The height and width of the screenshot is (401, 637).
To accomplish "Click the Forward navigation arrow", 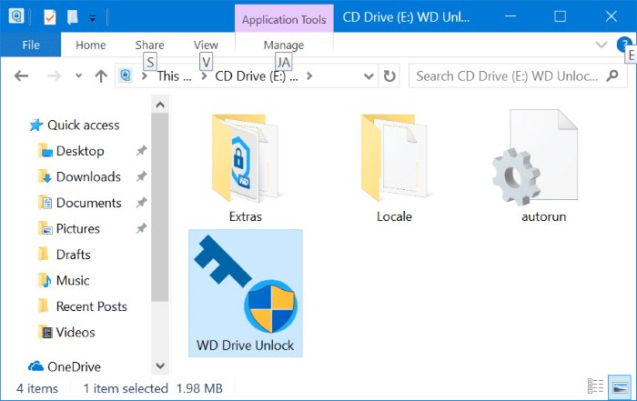I will tap(54, 75).
